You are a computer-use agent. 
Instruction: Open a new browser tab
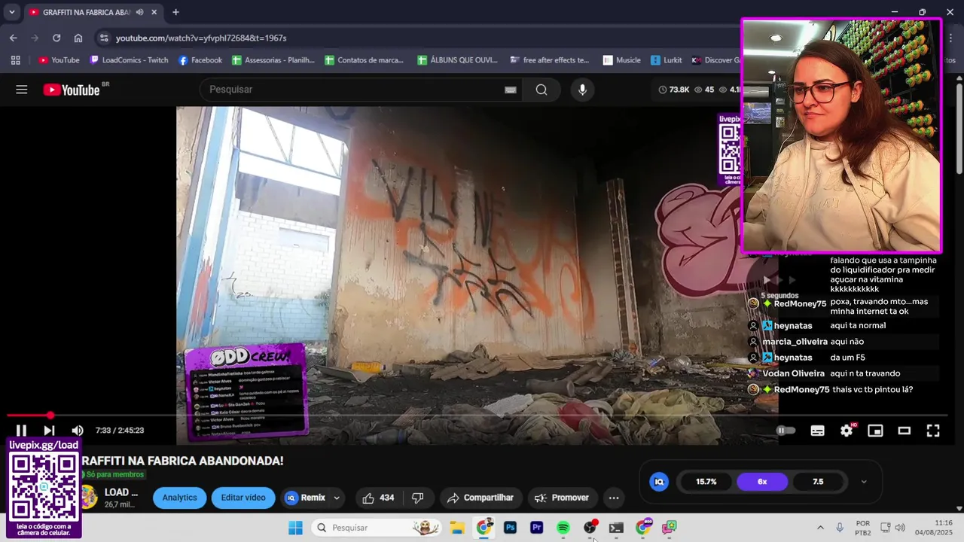point(175,12)
